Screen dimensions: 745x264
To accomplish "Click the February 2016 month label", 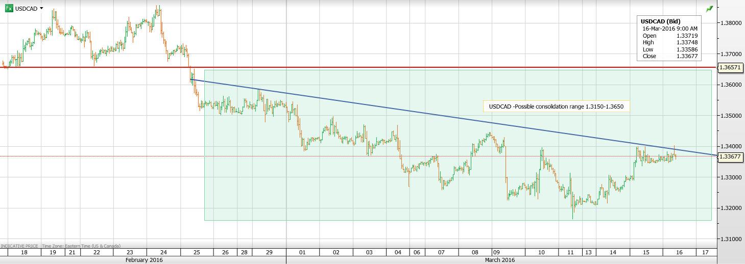I will (143, 260).
